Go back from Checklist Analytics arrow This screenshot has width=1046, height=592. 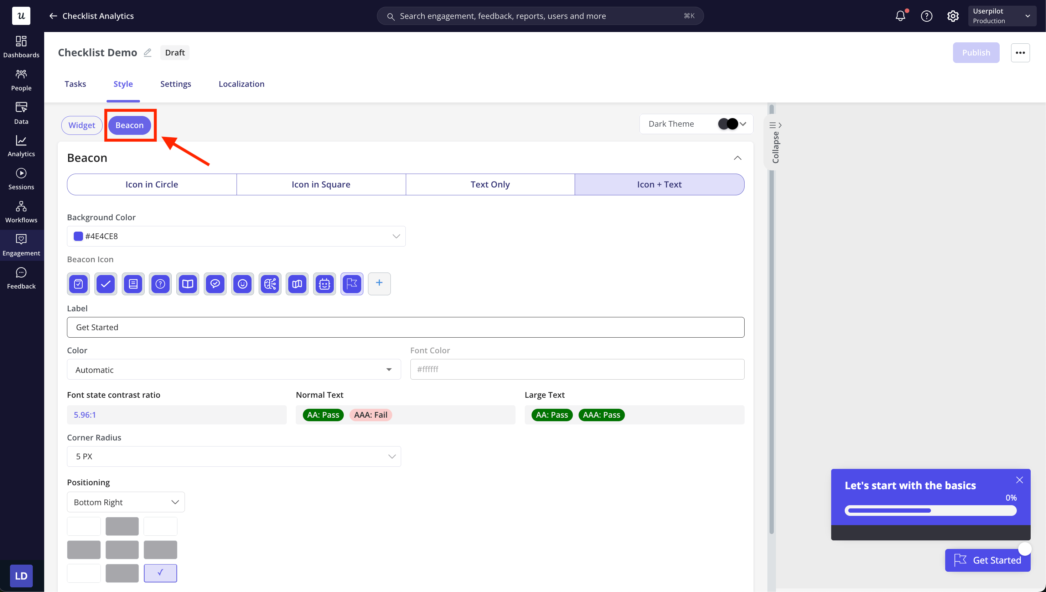pos(53,16)
